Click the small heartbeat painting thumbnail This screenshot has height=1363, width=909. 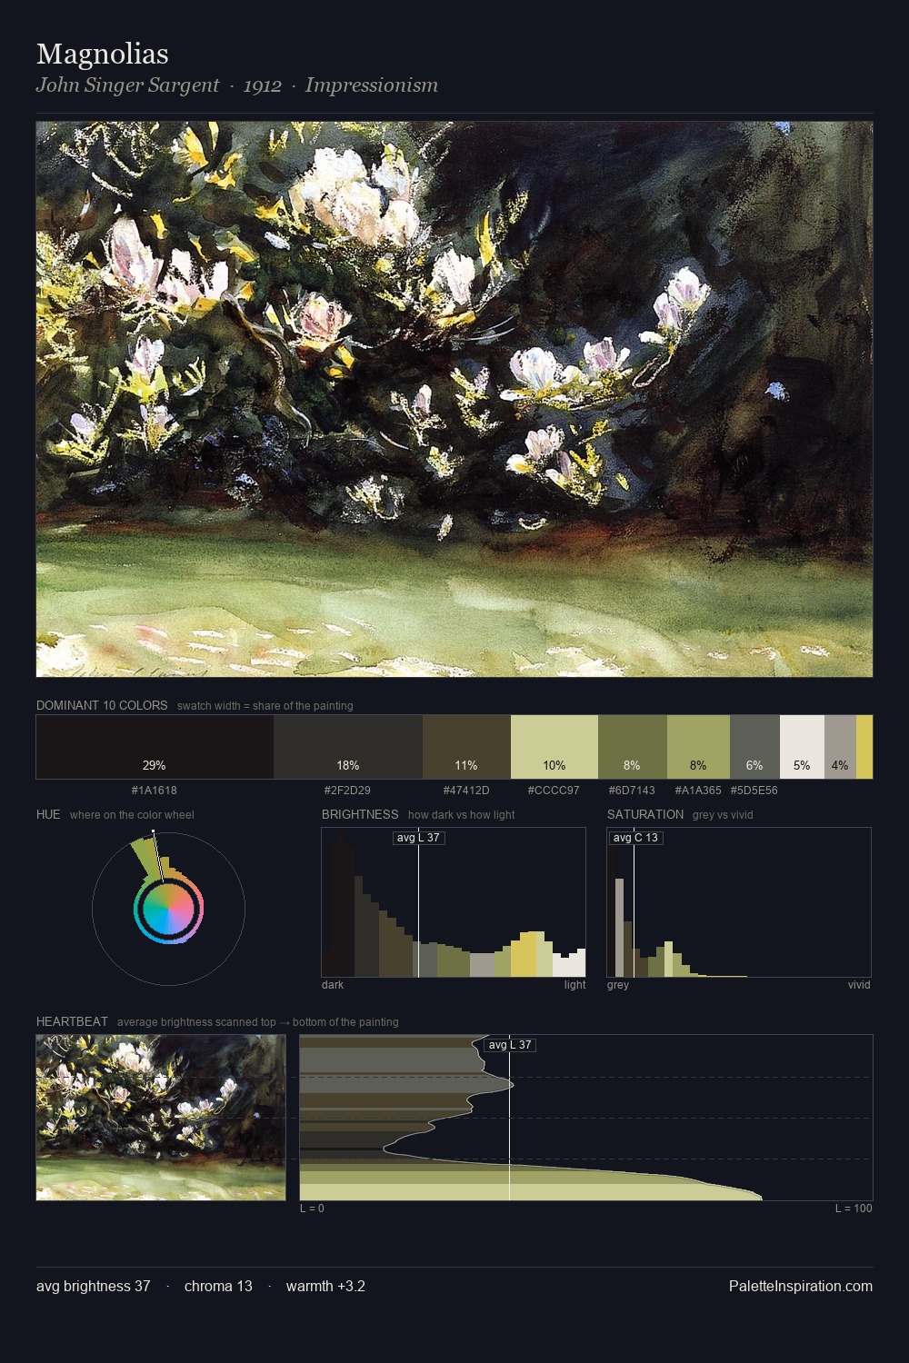[161, 1118]
